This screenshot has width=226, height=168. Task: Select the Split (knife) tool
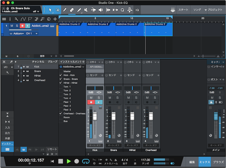[65, 10]
